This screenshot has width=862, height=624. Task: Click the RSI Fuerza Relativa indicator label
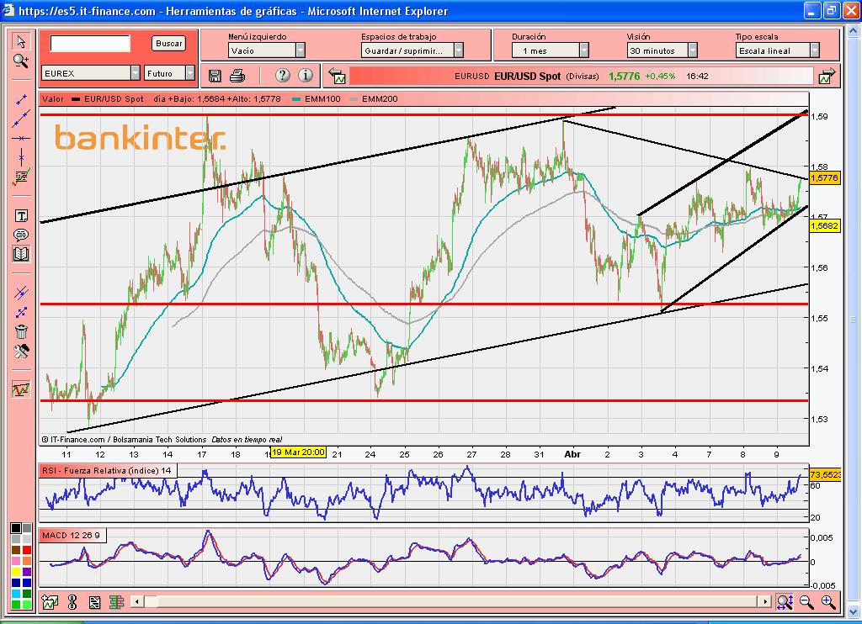point(107,471)
